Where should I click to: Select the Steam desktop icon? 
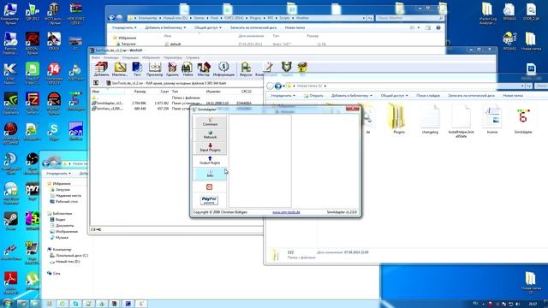point(10,221)
